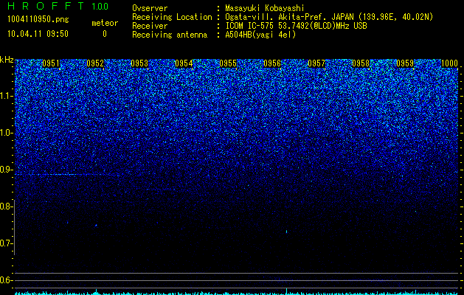Viewport: 464px width, 295px height.
Task: Click the Receiving antenna field label
Action: 170,35
